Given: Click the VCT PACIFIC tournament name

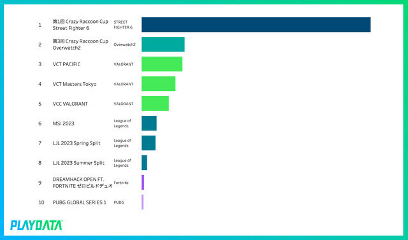Looking at the screenshot, I should point(66,64).
